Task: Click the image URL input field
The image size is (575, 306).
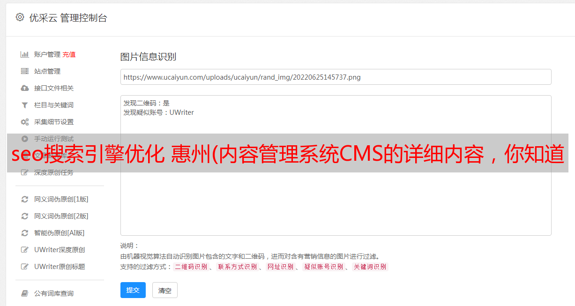Action: [336, 77]
